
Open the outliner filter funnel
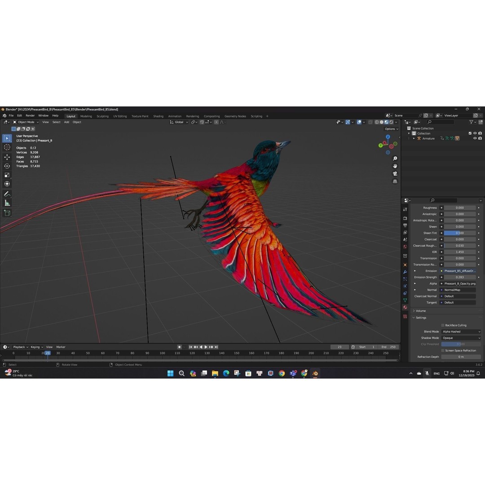(471, 122)
